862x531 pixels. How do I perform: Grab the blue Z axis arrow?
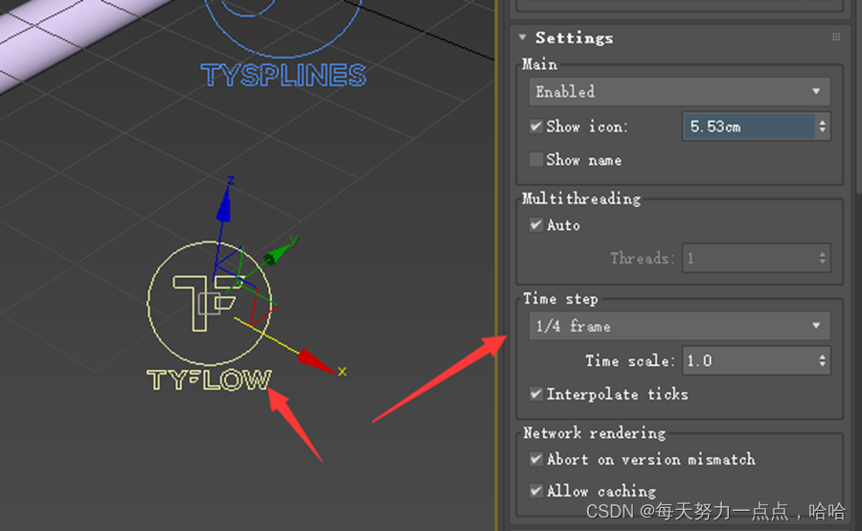click(224, 205)
